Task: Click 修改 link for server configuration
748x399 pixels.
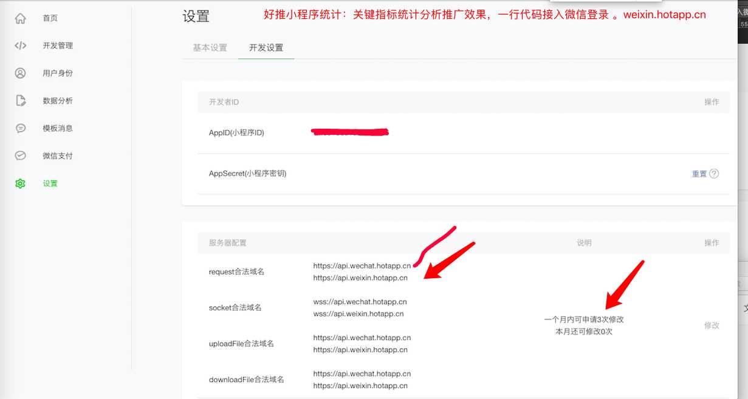Action: (712, 326)
